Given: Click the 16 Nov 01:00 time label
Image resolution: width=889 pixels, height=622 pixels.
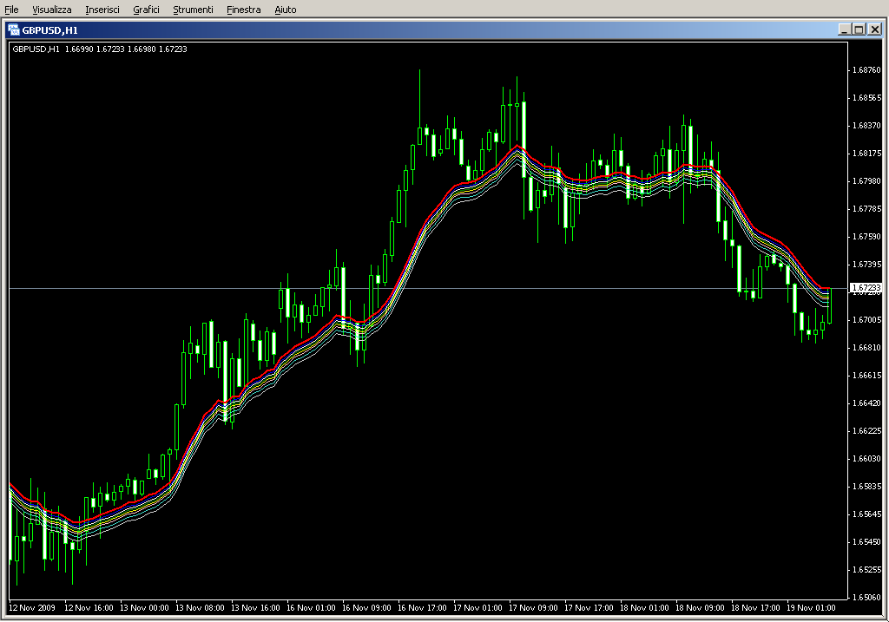Looking at the screenshot, I should tap(311, 608).
